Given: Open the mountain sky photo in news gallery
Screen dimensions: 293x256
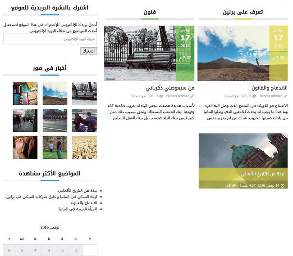Looking at the screenshot, I should click(55, 93).
